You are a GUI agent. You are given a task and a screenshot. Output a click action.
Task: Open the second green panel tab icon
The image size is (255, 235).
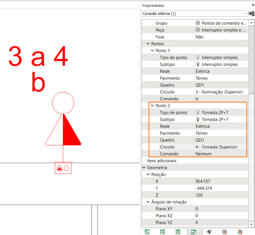[x=163, y=232]
